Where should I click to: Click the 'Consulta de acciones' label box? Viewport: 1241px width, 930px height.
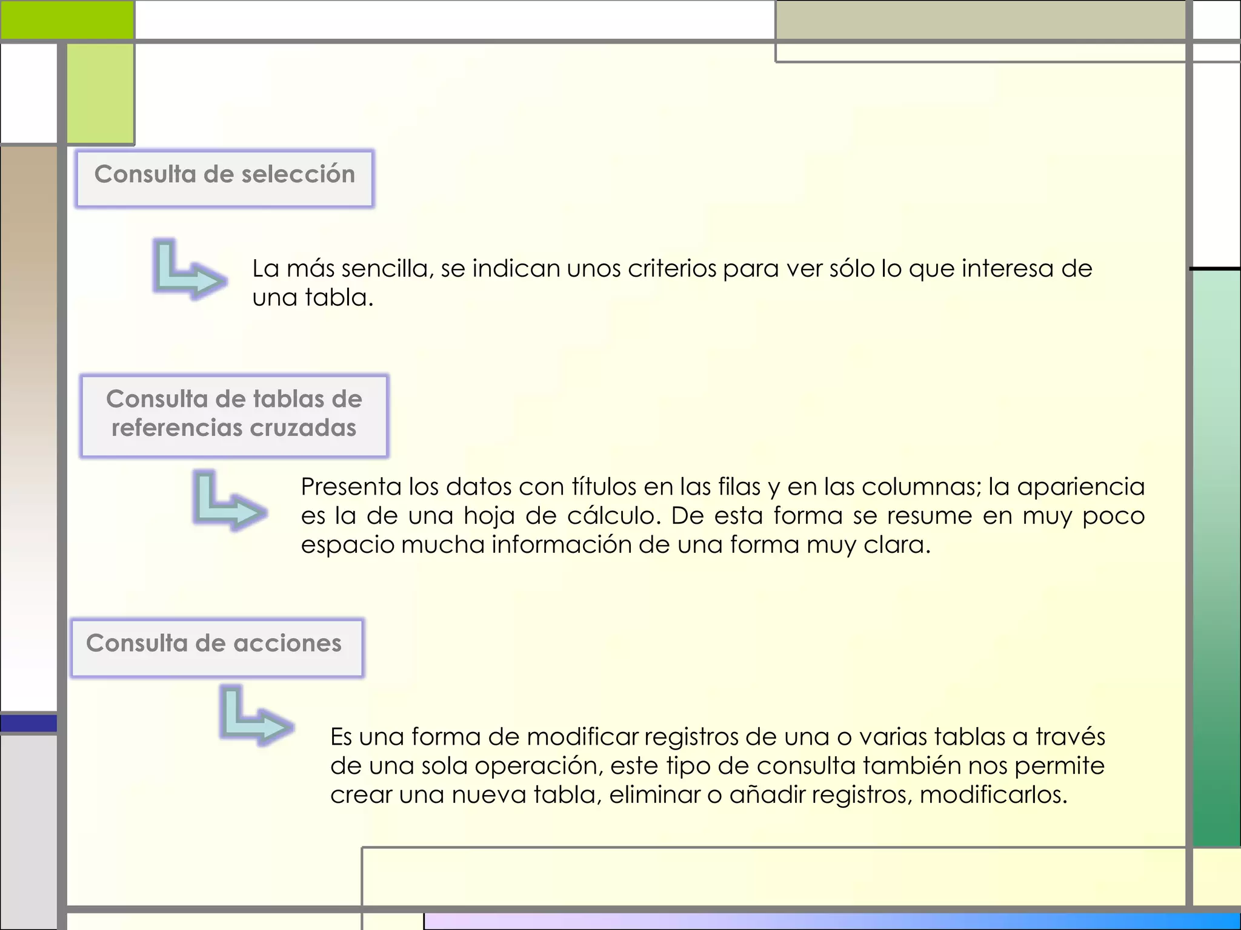217,647
